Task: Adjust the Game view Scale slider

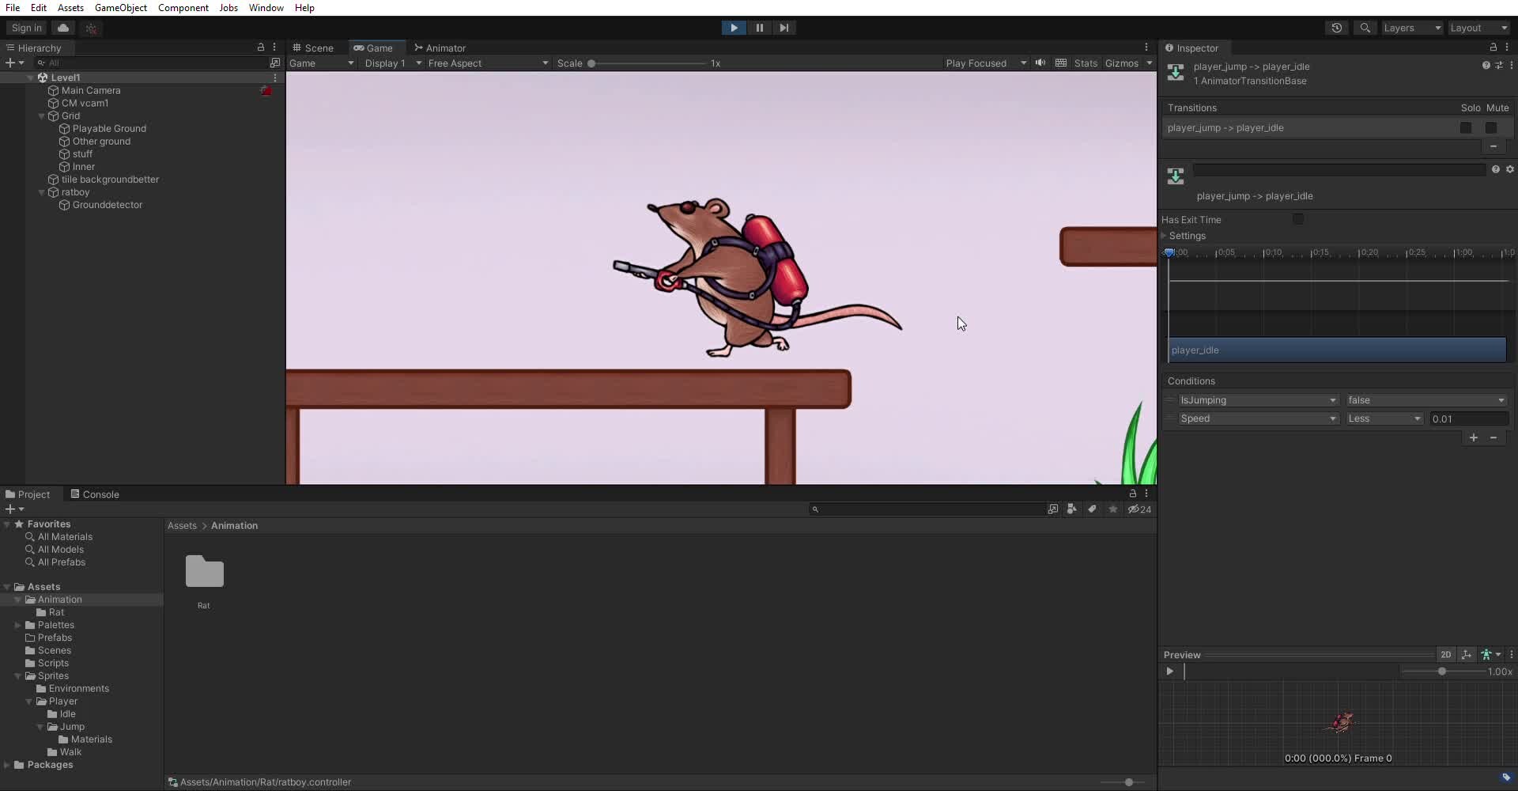Action: 593,63
